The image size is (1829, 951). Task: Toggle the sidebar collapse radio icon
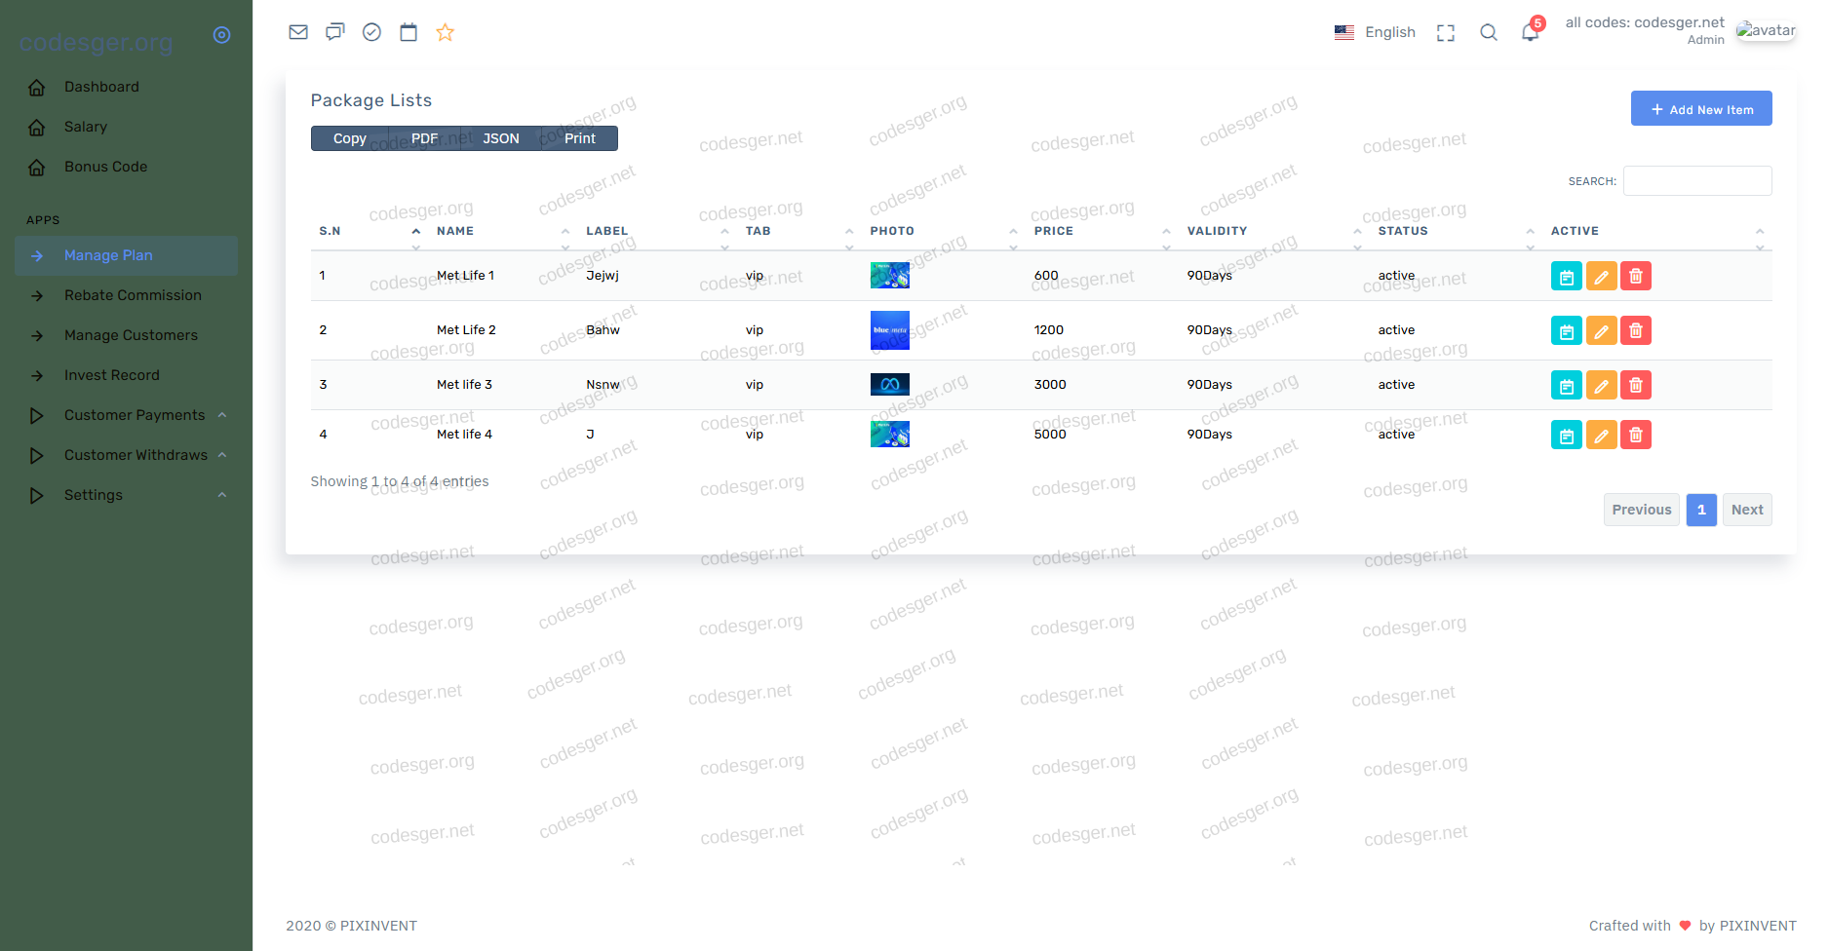tap(222, 35)
